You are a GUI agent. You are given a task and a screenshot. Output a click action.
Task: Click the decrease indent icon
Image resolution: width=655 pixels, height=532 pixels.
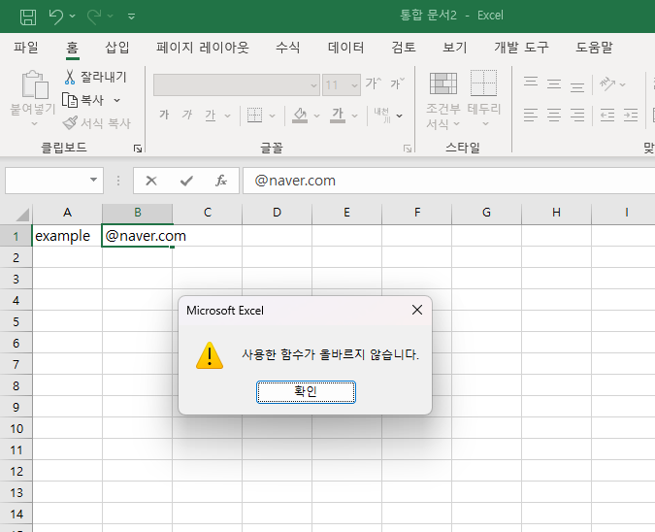click(x=607, y=115)
